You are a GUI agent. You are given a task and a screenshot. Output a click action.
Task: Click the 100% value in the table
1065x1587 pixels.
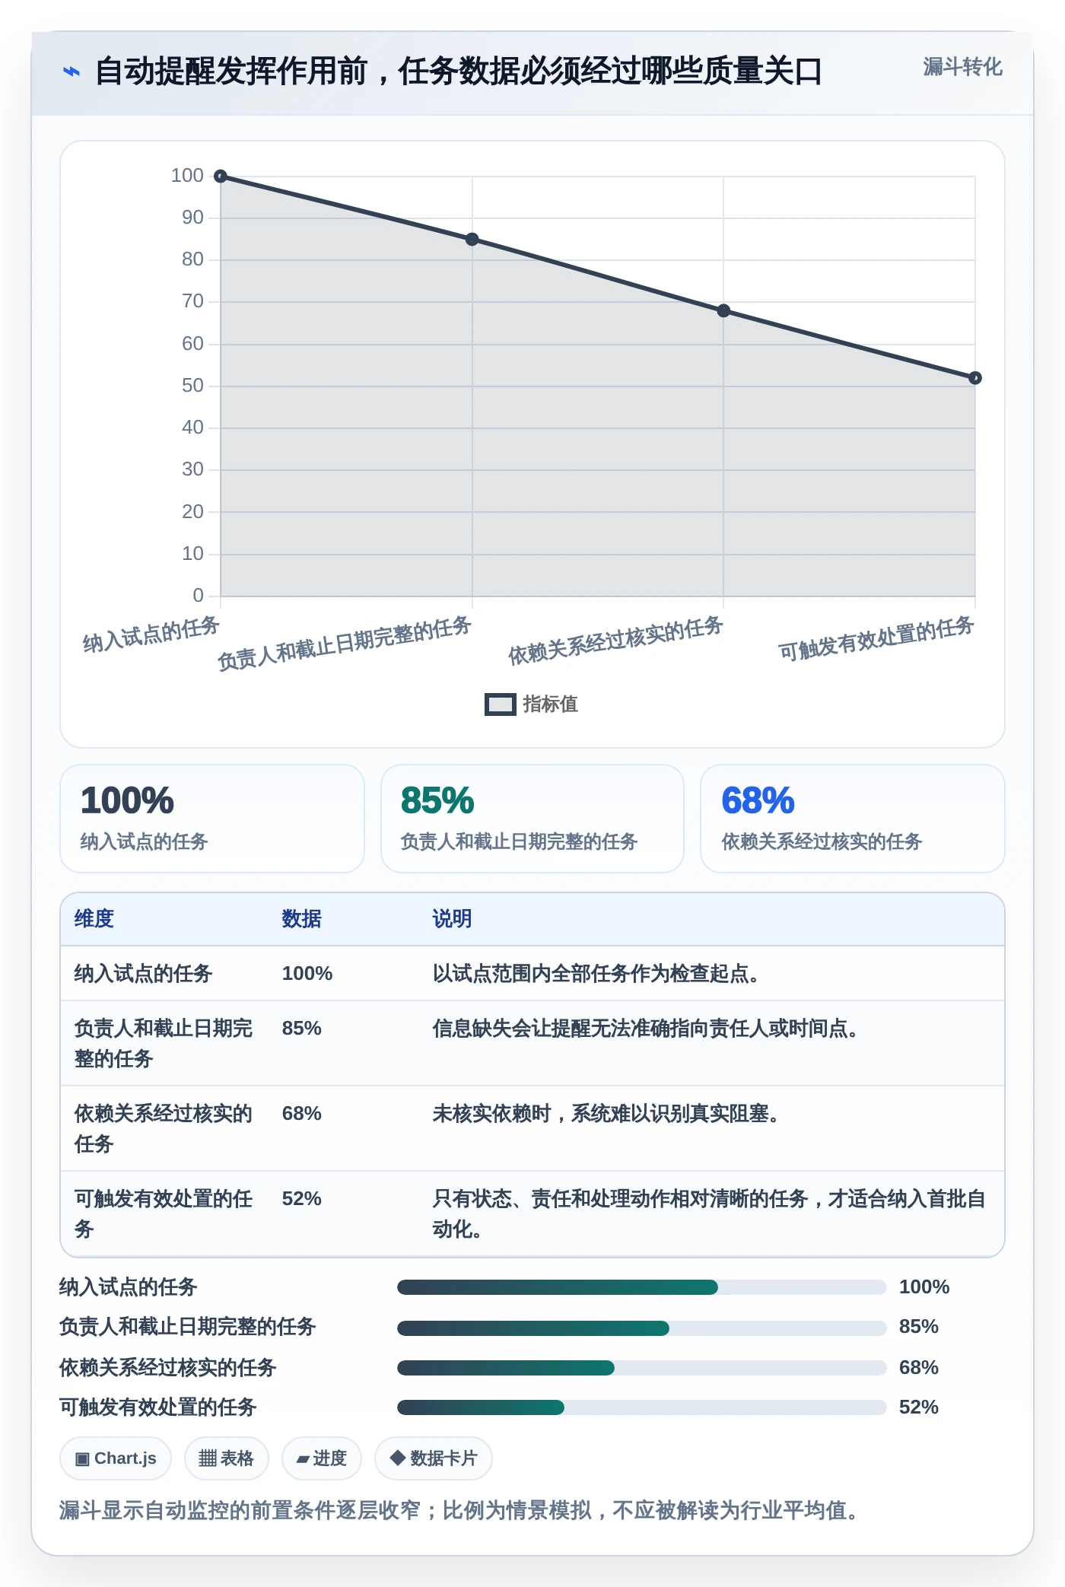click(307, 974)
